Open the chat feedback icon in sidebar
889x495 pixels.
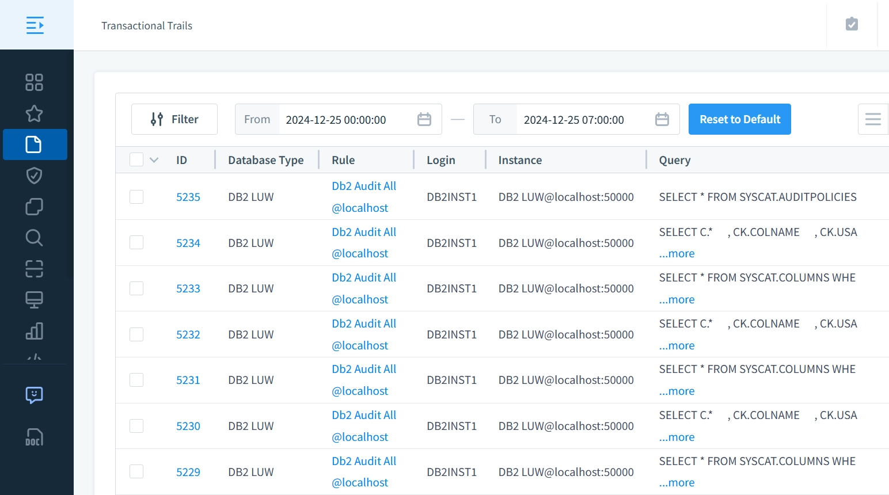coord(34,395)
